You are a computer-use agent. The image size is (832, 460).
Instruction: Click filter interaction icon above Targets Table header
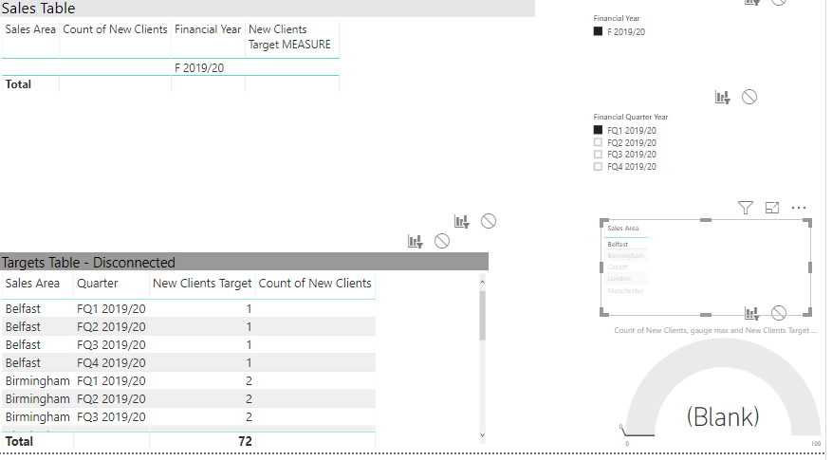[415, 242]
